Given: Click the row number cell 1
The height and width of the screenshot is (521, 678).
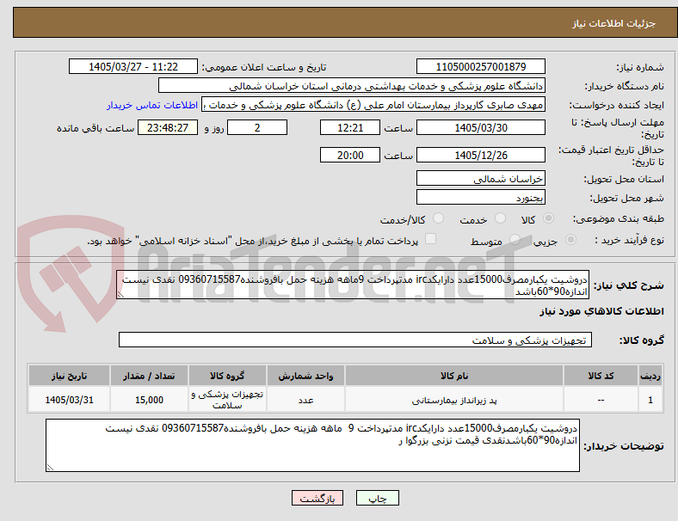Looking at the screenshot, I should click(x=650, y=400).
